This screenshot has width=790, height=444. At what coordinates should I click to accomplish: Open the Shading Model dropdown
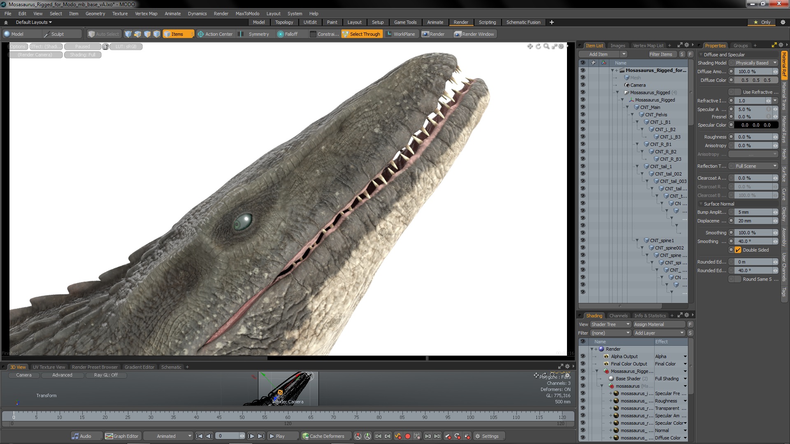tap(756, 63)
